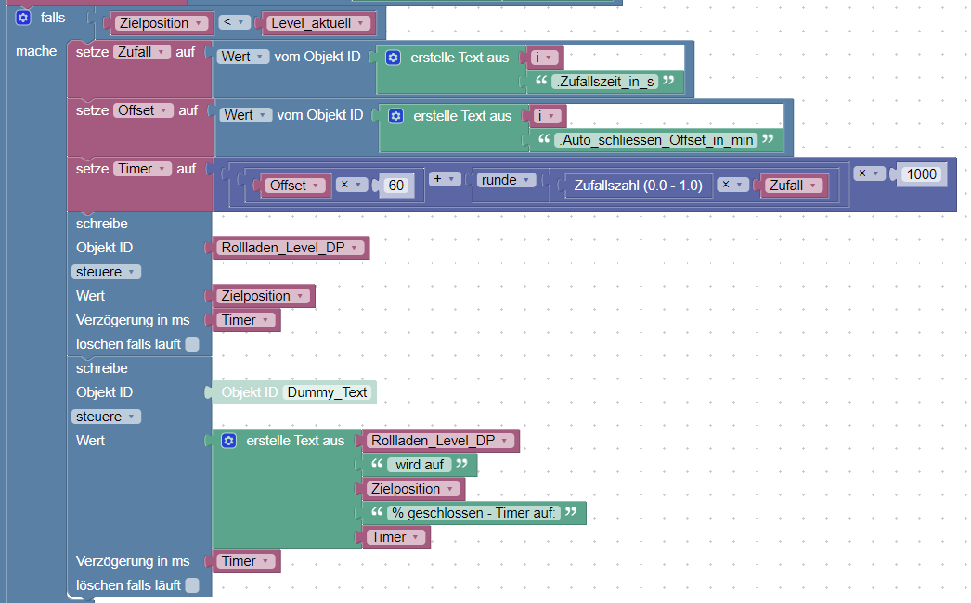Image resolution: width=971 pixels, height=603 pixels.
Task: Open Zufall variable dropdown in setze block
Action: click(142, 52)
